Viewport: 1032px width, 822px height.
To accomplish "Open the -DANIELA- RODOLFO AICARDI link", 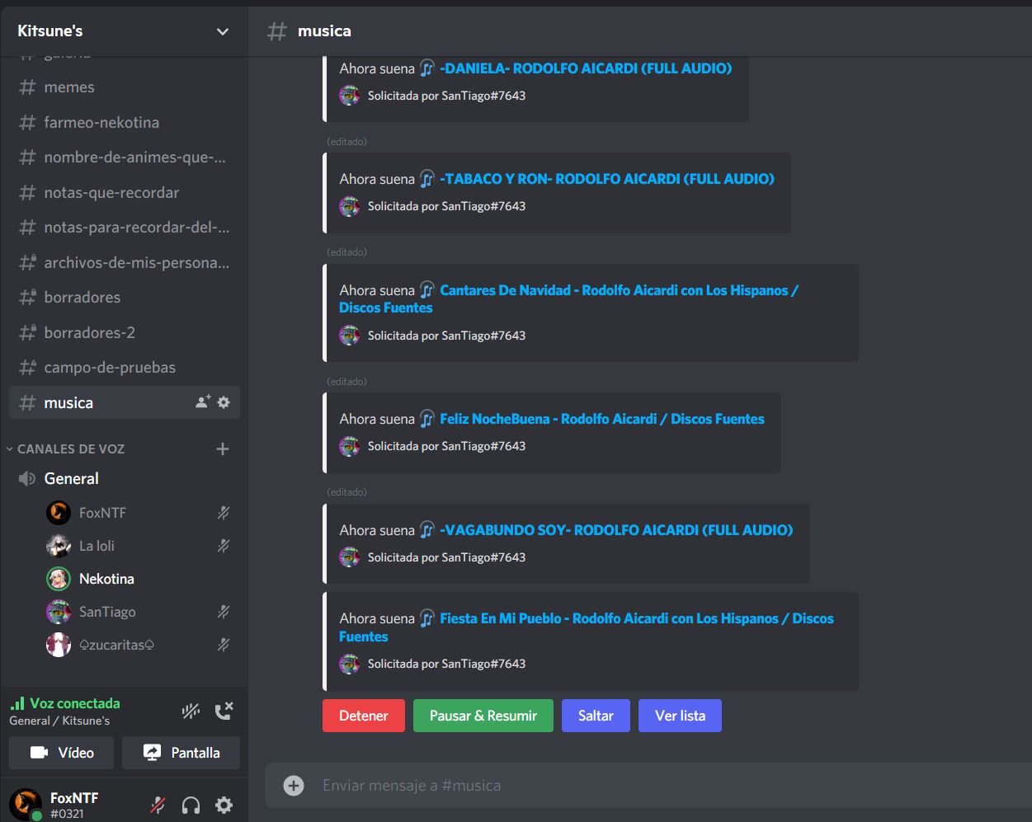I will coord(586,68).
